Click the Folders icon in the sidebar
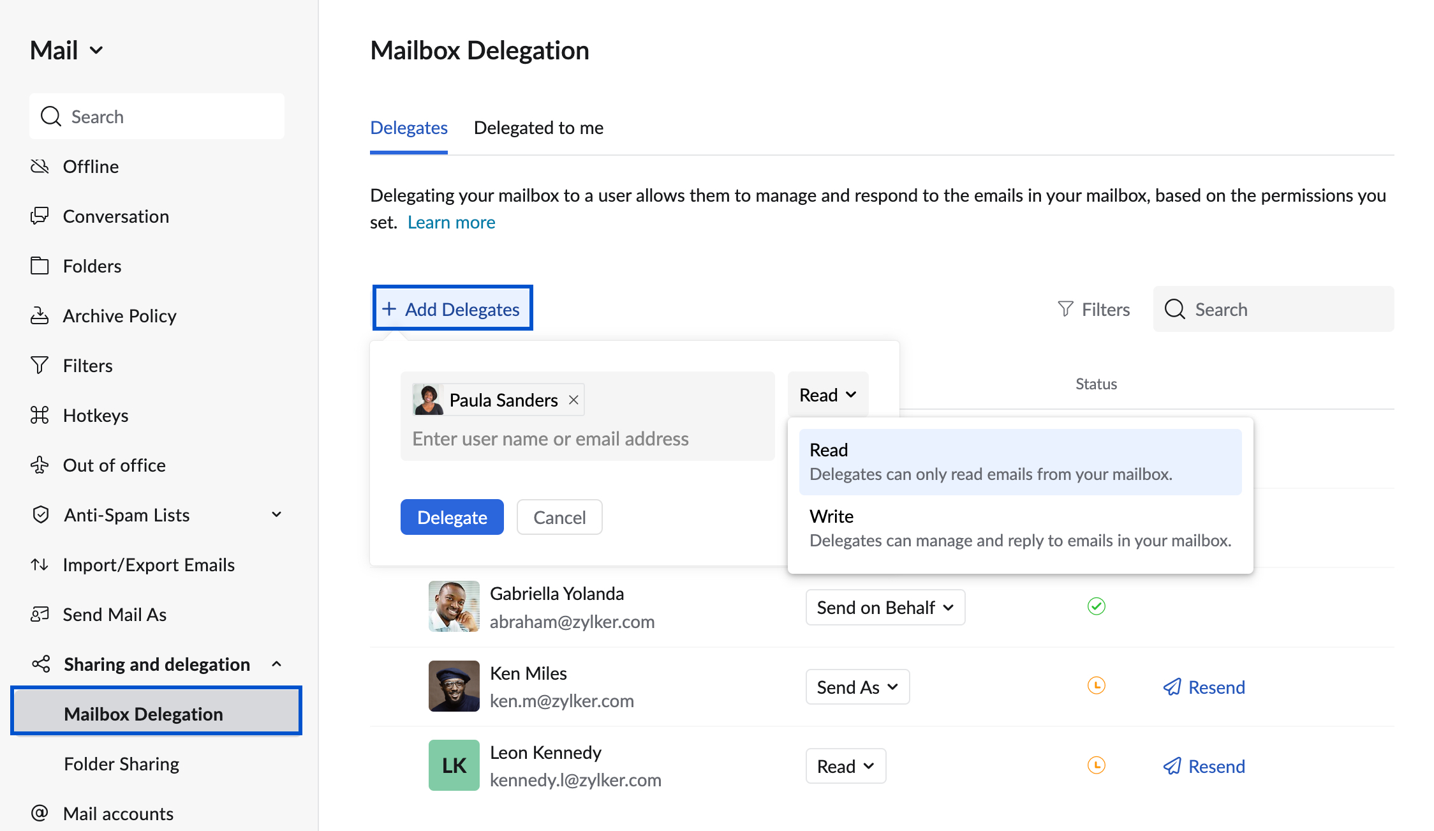 tap(40, 266)
